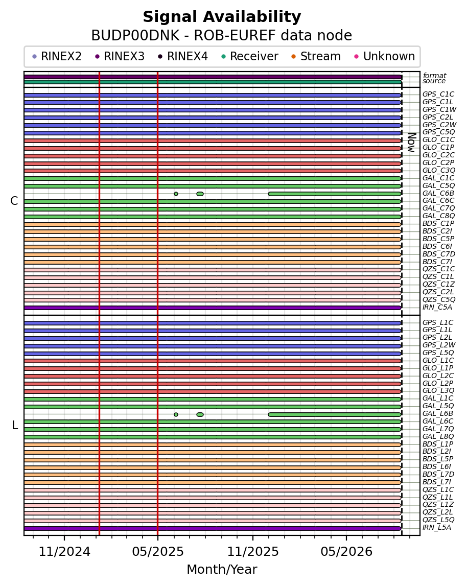Click the RINEX2 legend dot
467x586 pixels.
(34, 57)
